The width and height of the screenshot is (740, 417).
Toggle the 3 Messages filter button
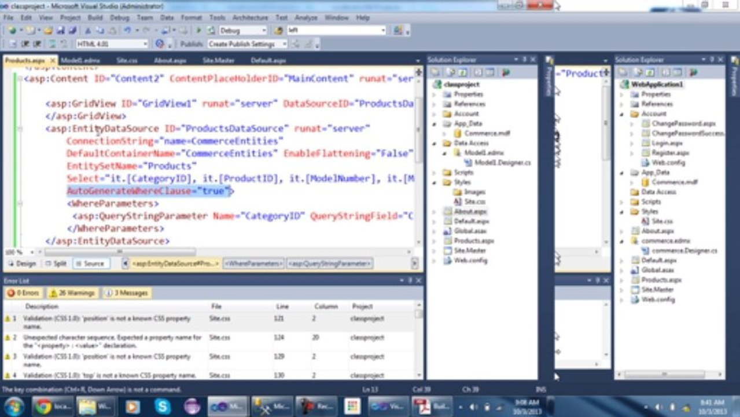click(x=127, y=293)
